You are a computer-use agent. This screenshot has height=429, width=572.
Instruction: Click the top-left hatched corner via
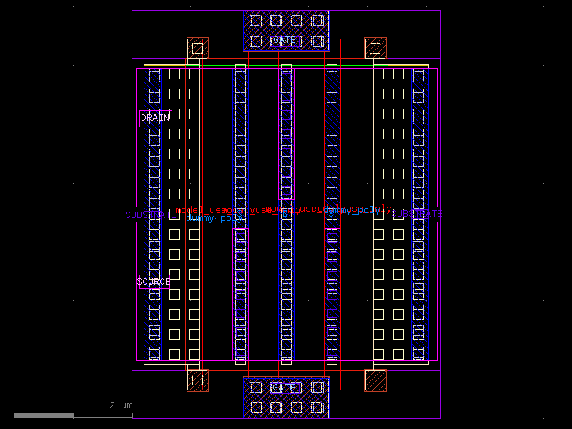197,49
